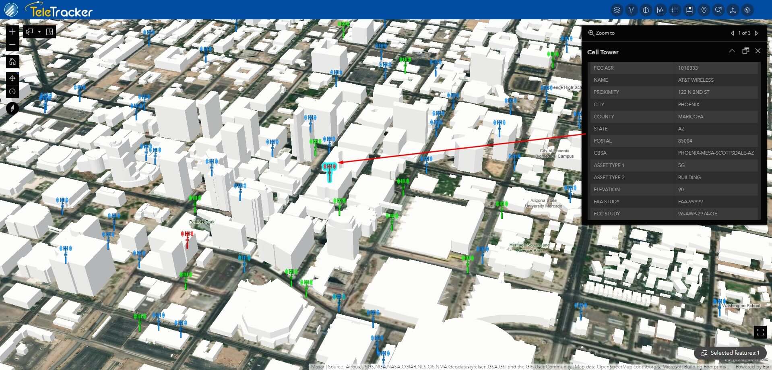
Task: Open the Bookmarks widget
Action: (x=689, y=10)
